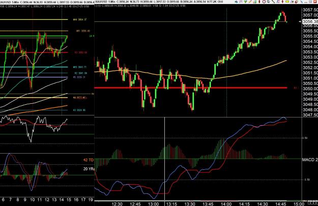Click the cyan 3043 pivot level label
Image resolution: width=318 pixels, height=206 pixels.
[x=80, y=67]
